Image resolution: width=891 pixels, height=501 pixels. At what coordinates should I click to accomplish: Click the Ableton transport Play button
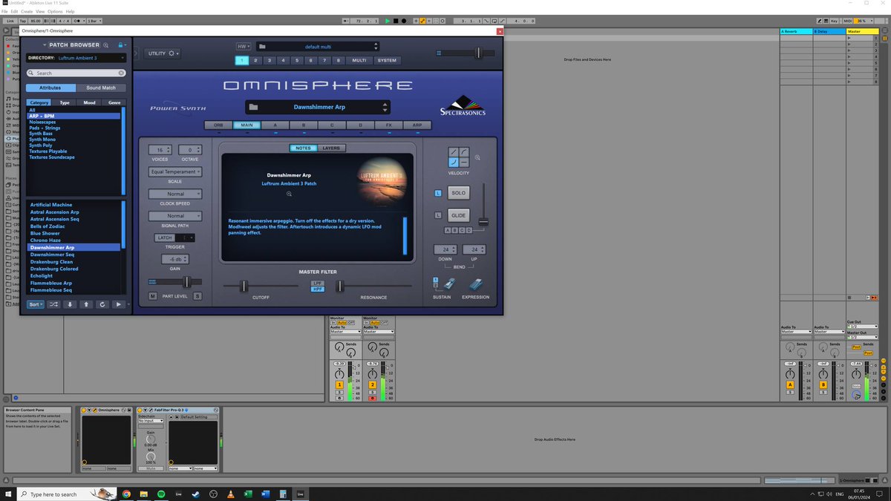click(x=386, y=21)
